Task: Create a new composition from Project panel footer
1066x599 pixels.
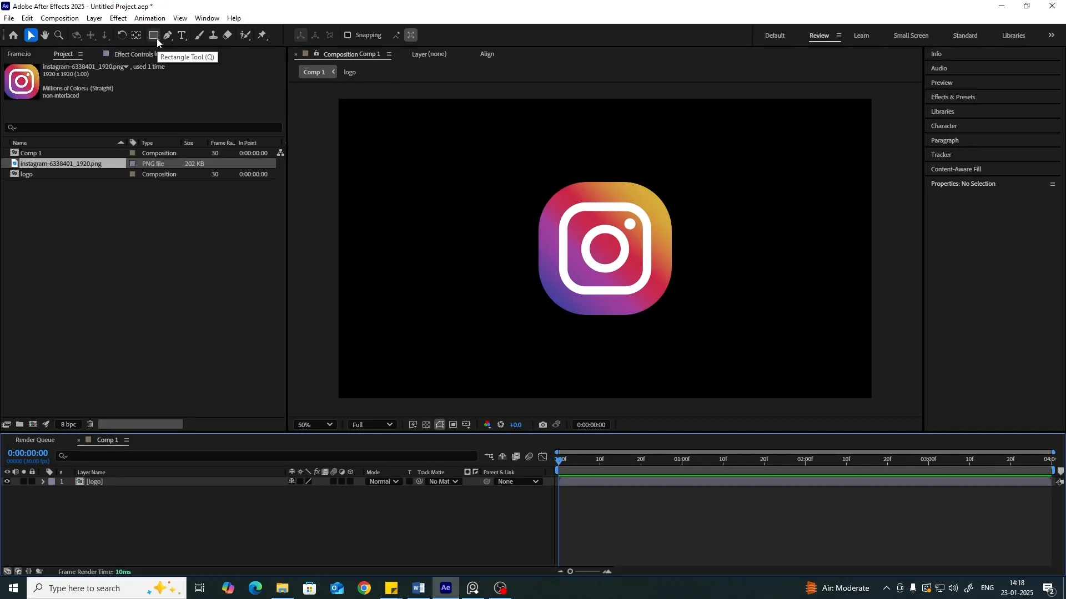Action: pyautogui.click(x=33, y=424)
